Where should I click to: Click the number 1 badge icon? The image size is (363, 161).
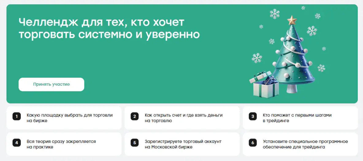(x=17, y=116)
